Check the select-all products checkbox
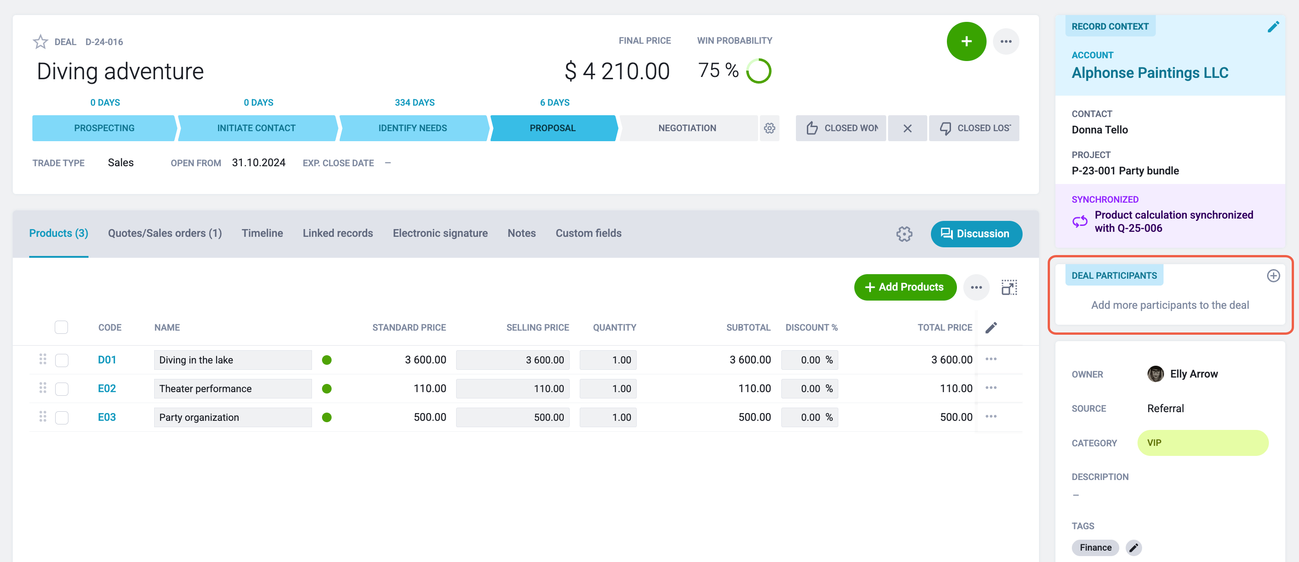 pos(62,327)
